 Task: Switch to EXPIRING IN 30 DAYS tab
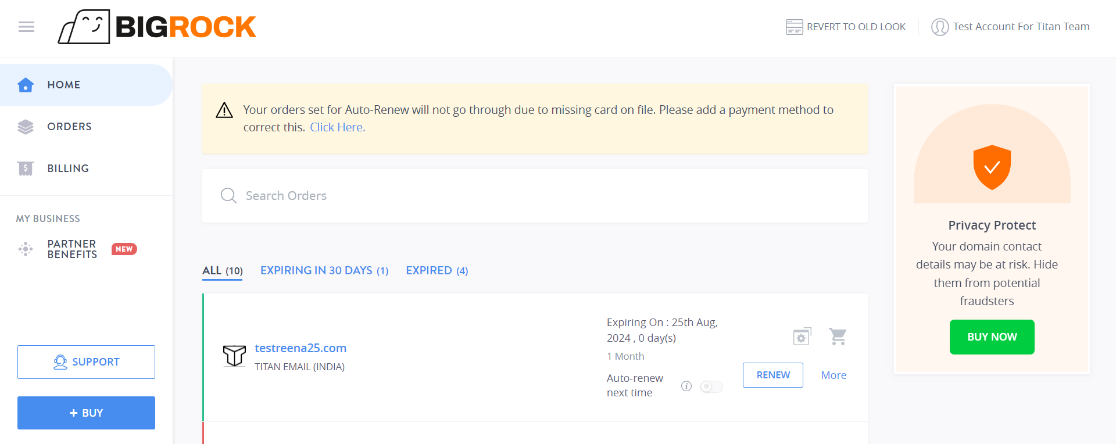[324, 271]
